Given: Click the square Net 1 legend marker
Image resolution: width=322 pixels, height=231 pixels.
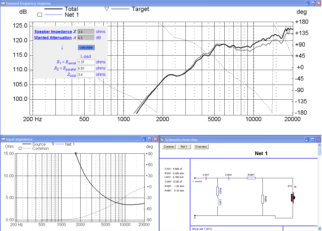Looking at the screenshot, I should [x=39, y=15].
